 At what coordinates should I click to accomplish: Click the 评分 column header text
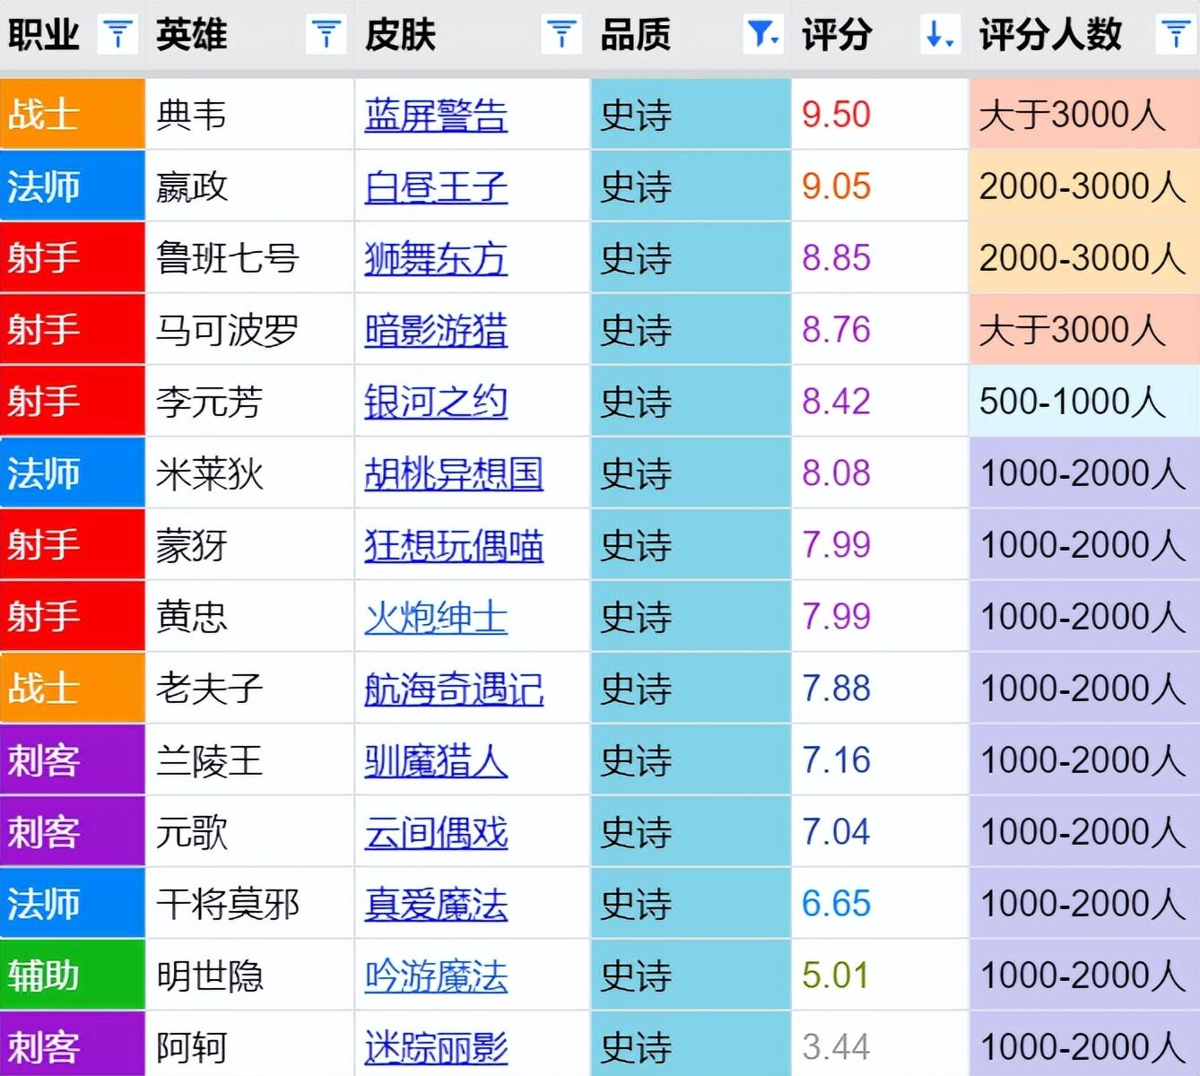pyautogui.click(x=836, y=35)
